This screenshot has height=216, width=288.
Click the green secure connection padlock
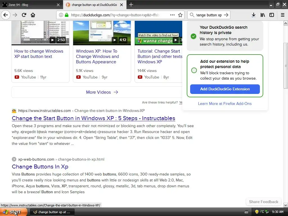coord(67,15)
